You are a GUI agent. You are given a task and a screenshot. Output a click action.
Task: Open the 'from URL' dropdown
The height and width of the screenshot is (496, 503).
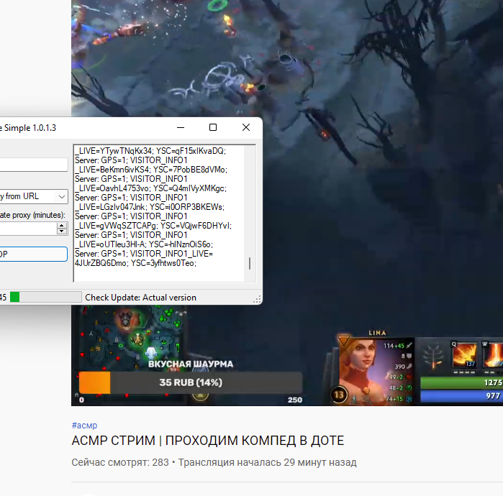33,196
